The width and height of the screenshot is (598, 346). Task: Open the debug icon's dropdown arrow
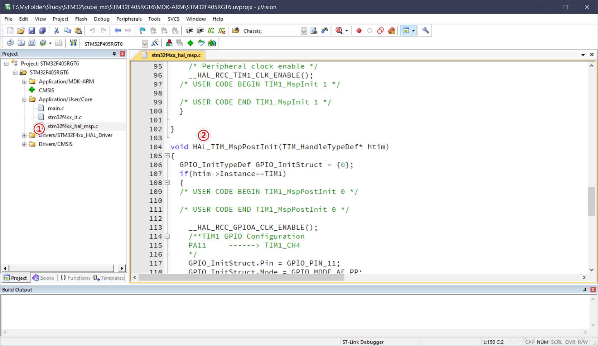pos(347,31)
